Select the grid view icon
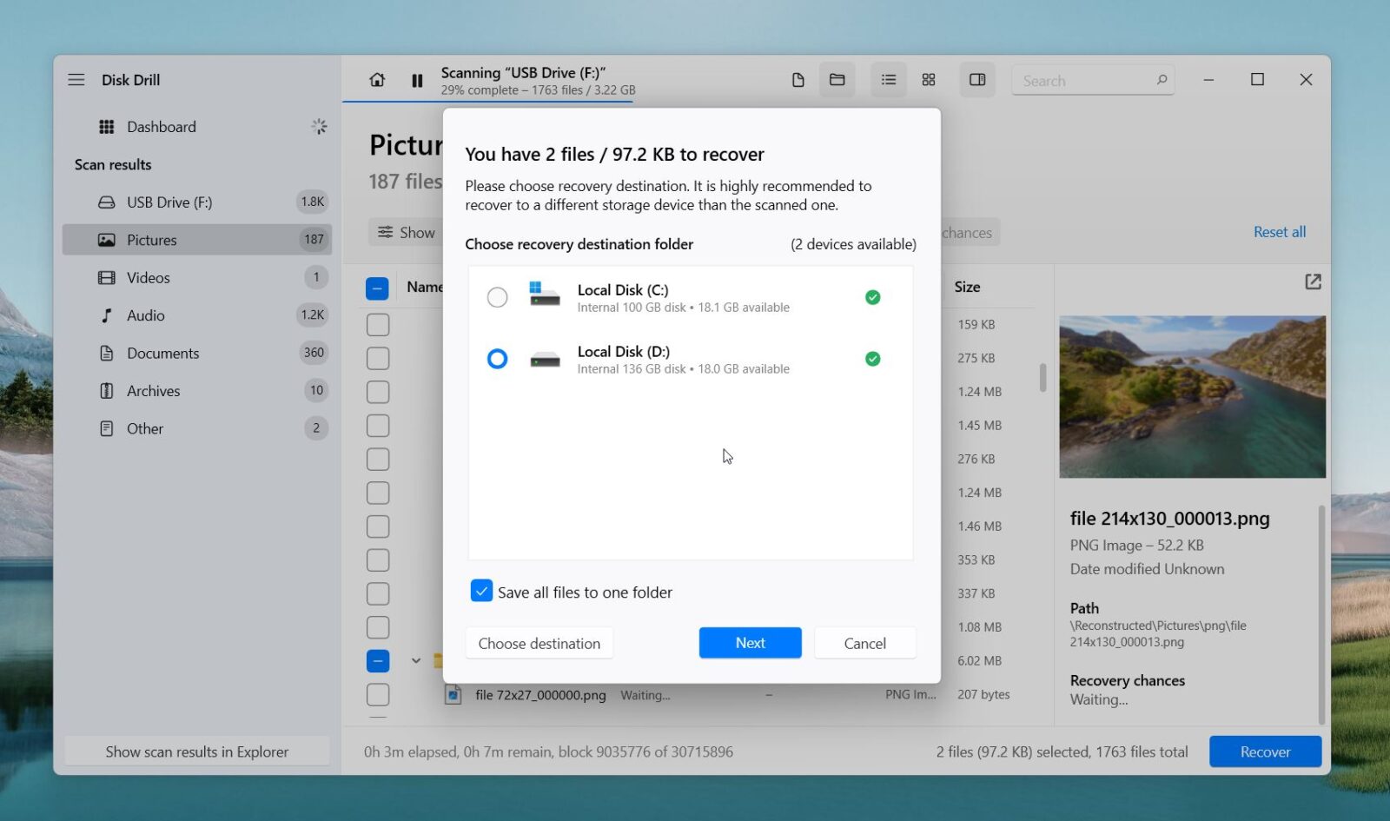This screenshot has width=1390, height=821. 928,80
